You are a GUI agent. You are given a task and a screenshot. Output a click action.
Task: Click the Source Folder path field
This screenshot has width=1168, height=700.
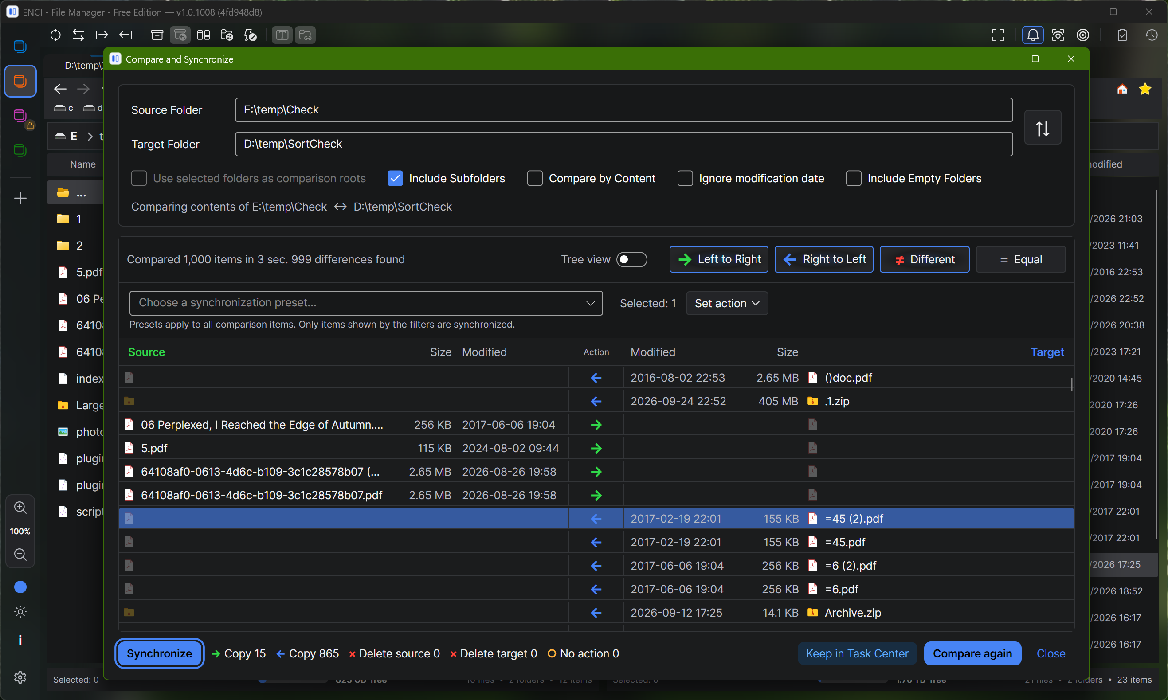(x=623, y=110)
